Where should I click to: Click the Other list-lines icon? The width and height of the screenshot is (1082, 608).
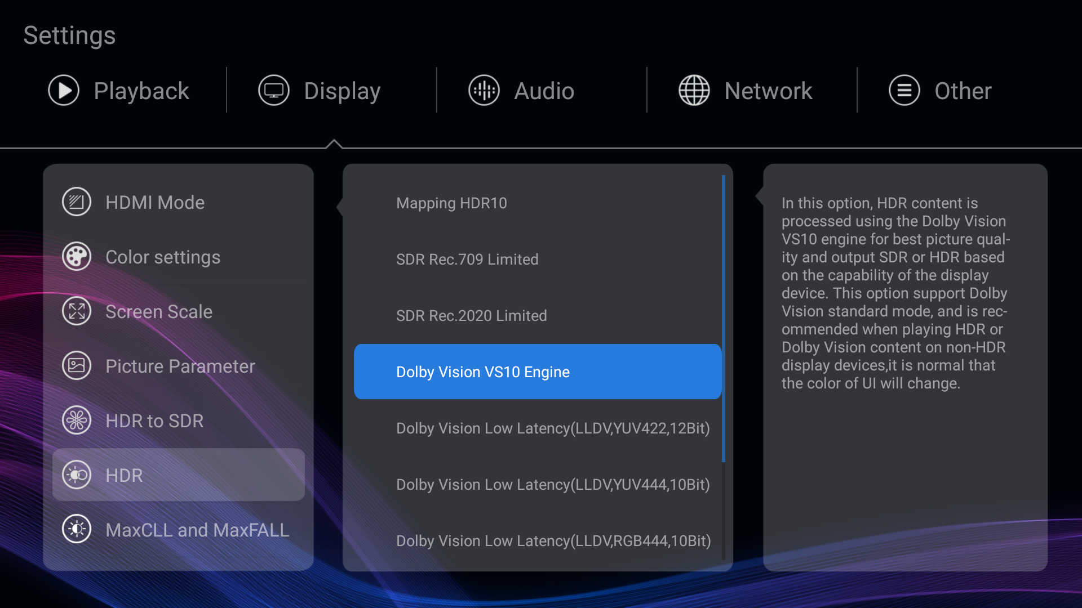tap(904, 90)
